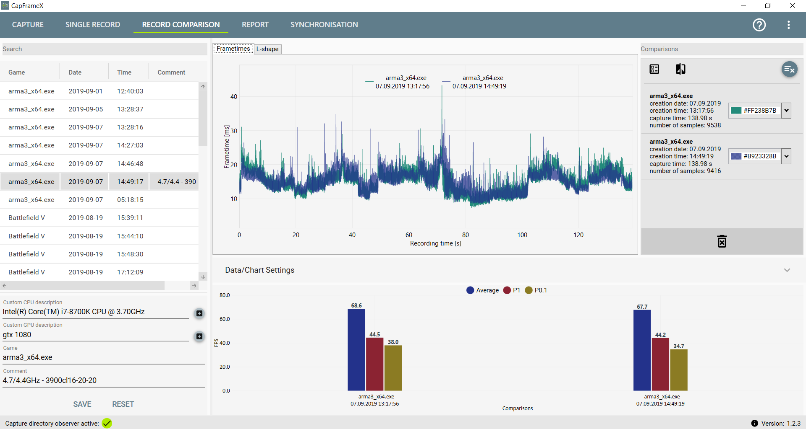The image size is (806, 429).
Task: Click the RECORD COMPARISON tab
Action: pos(181,25)
